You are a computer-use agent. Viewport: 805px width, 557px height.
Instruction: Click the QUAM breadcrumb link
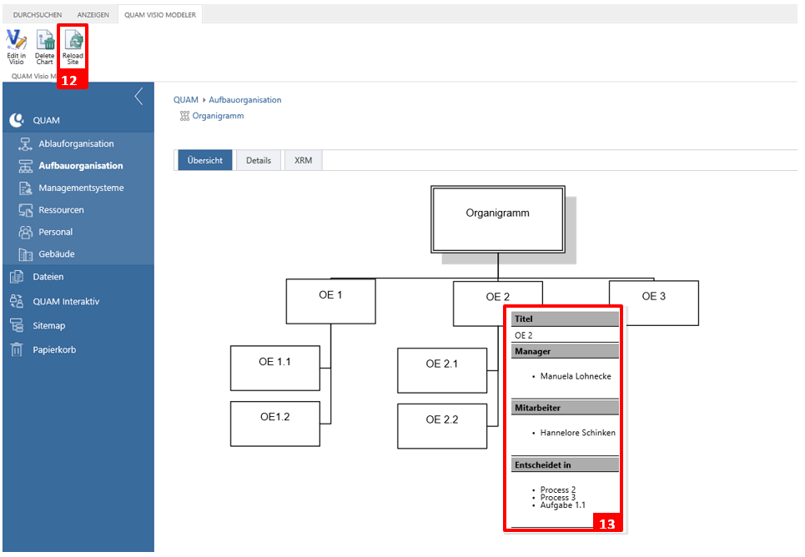pyautogui.click(x=185, y=100)
